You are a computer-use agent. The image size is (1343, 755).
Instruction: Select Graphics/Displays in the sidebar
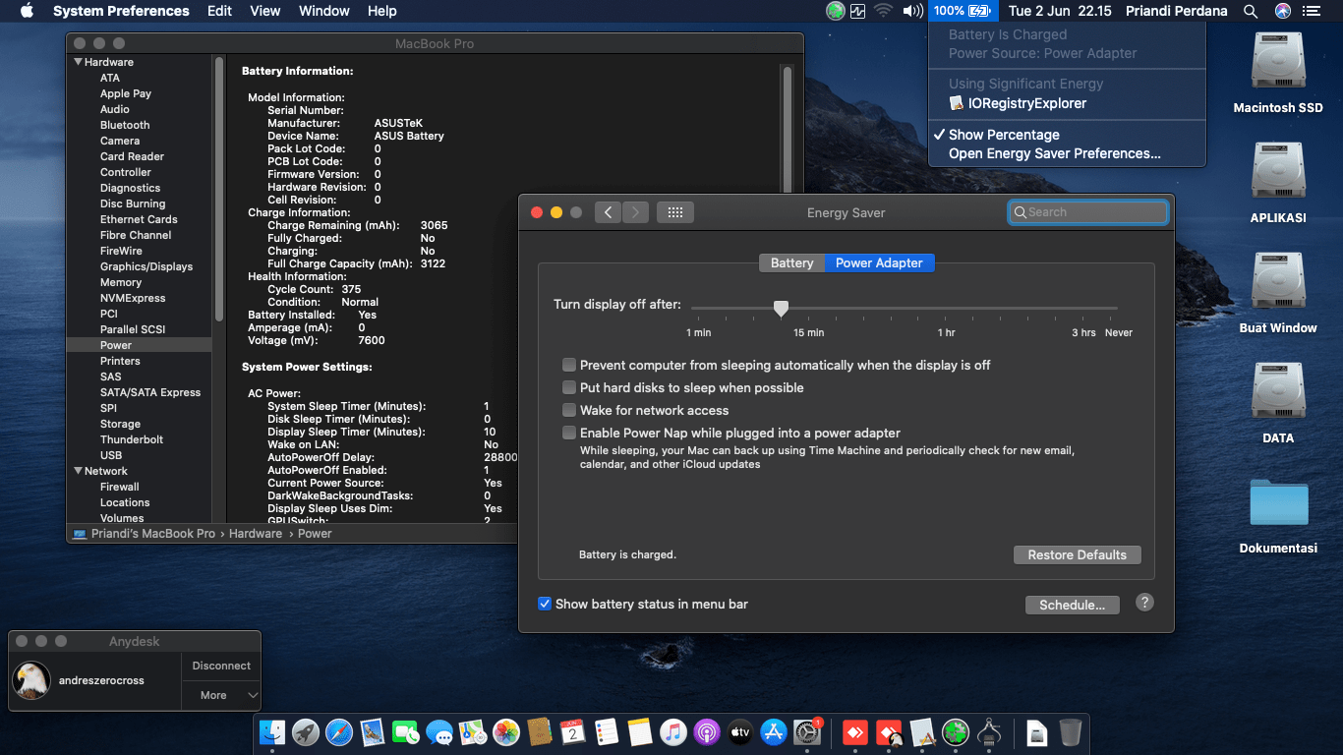coord(146,266)
